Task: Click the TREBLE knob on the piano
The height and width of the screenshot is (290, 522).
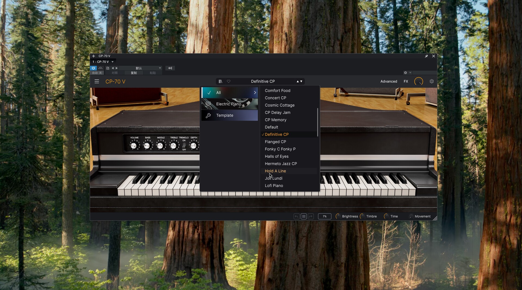Action: (173, 146)
